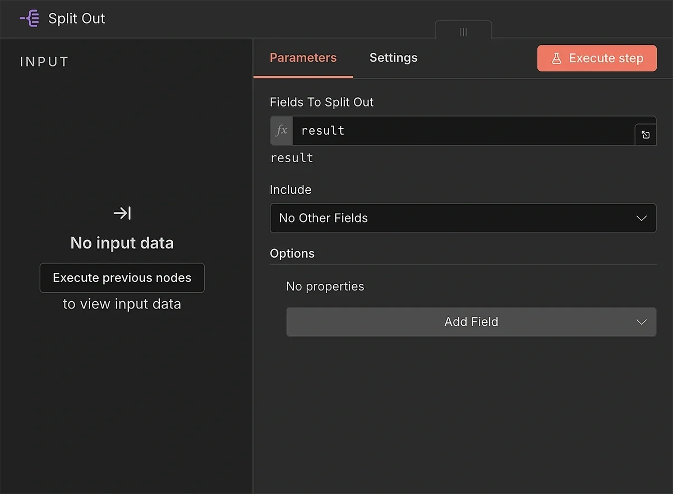The width and height of the screenshot is (673, 494).
Task: Open the Include dropdown
Action: point(463,218)
